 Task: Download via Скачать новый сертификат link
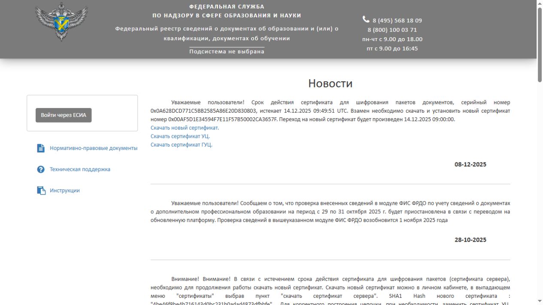pyautogui.click(x=185, y=128)
